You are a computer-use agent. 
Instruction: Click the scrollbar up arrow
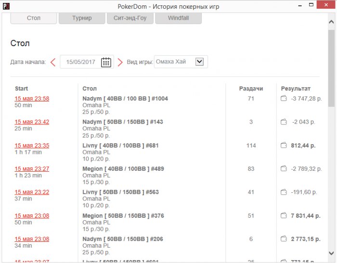(x=331, y=22)
